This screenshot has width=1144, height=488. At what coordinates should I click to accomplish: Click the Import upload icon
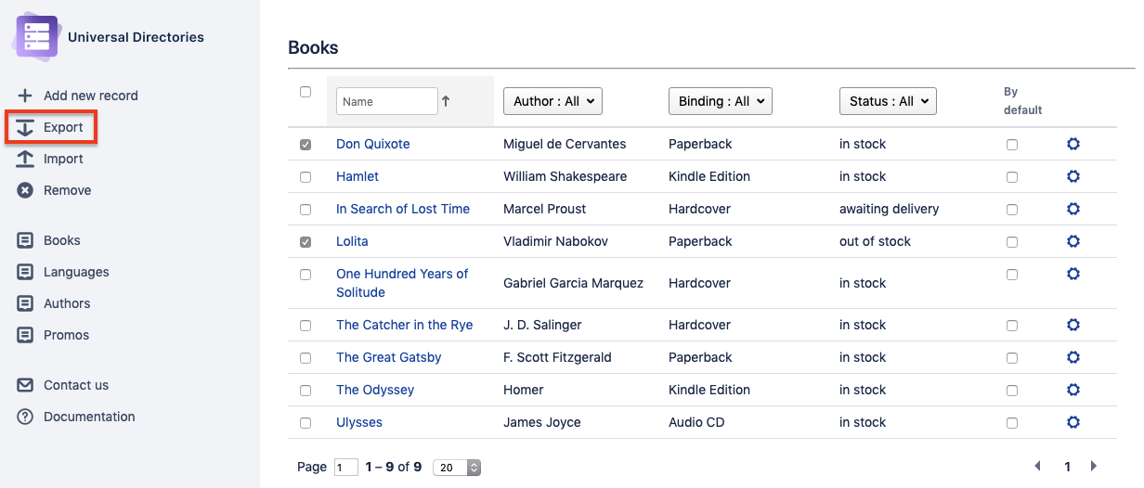click(25, 159)
